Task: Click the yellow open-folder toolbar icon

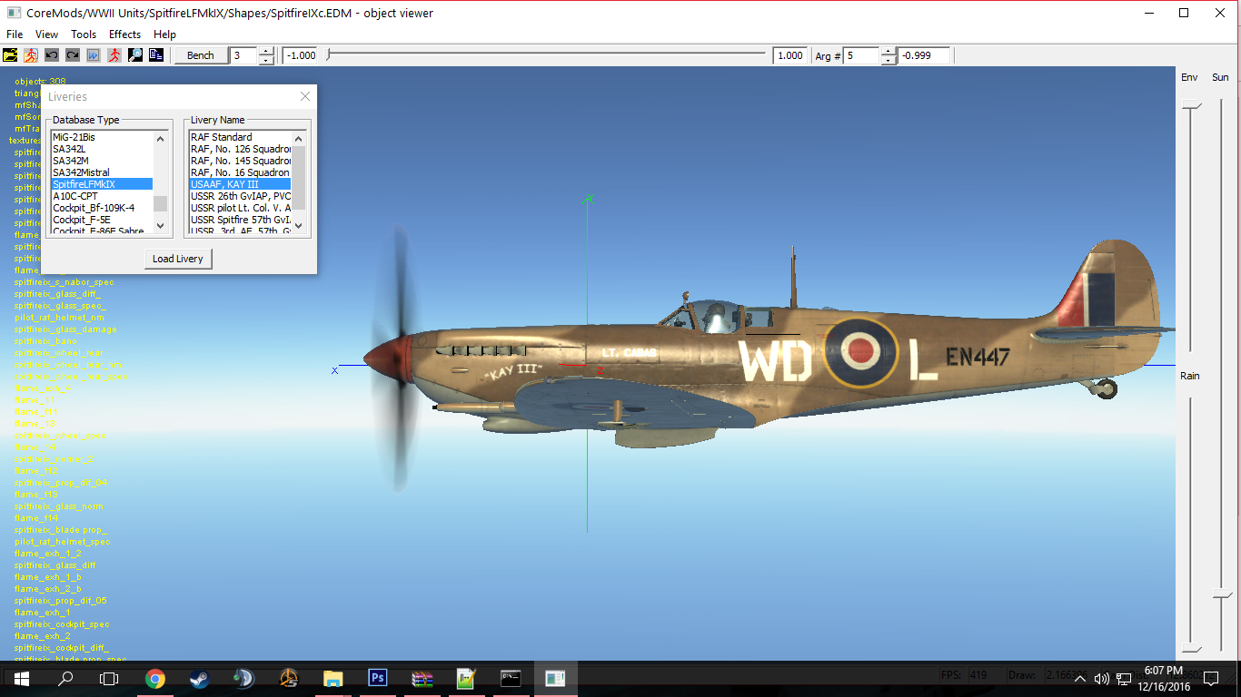Action: pos(10,55)
